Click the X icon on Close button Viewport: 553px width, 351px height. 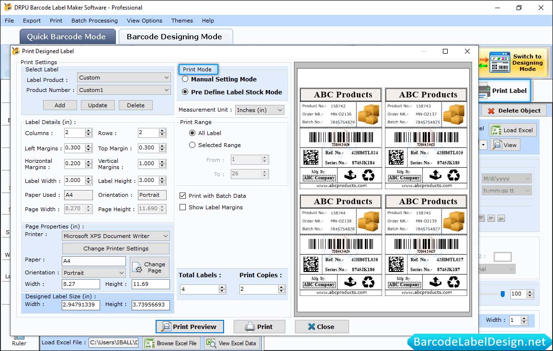[311, 327]
